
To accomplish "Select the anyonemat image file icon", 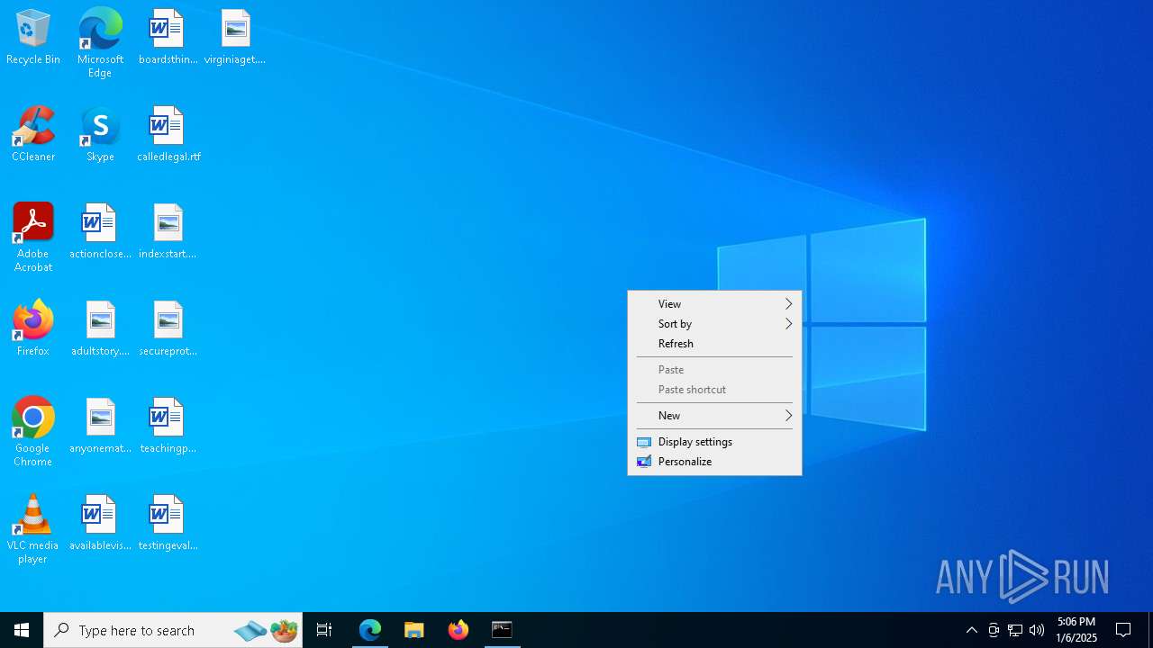I will (x=100, y=427).
